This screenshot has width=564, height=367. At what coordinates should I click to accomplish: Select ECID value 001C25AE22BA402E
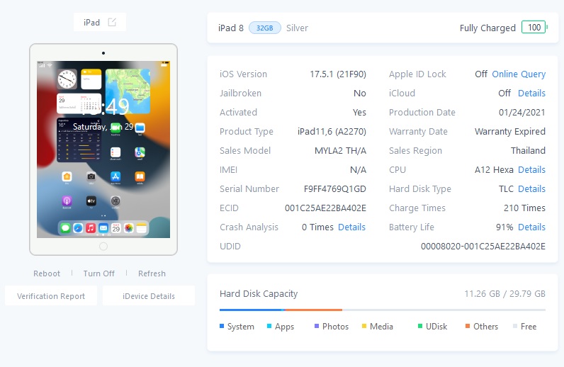[325, 208]
